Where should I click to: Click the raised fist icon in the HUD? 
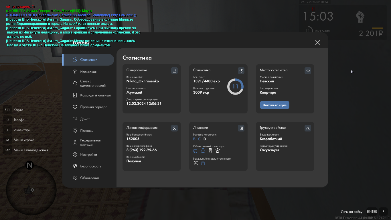point(360,17)
